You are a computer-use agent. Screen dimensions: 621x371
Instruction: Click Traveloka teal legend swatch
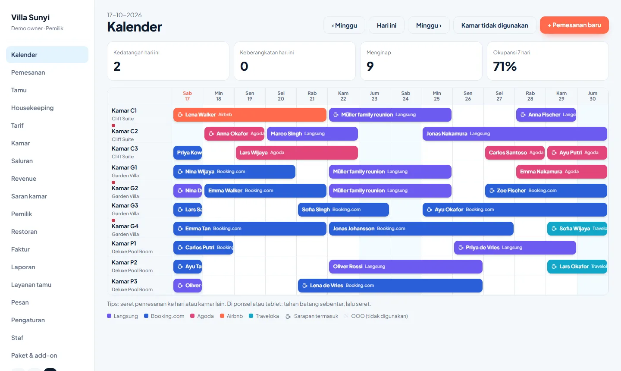(251, 316)
